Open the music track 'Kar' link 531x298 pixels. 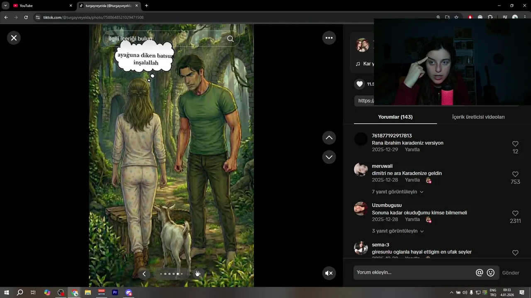click(x=365, y=64)
